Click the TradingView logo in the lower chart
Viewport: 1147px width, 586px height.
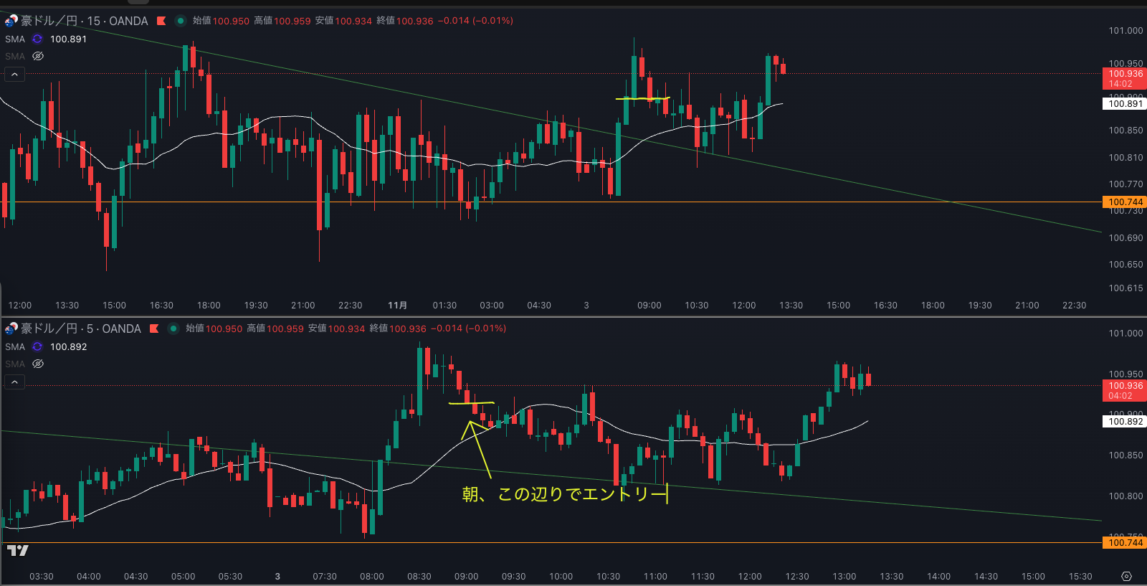pos(17,550)
